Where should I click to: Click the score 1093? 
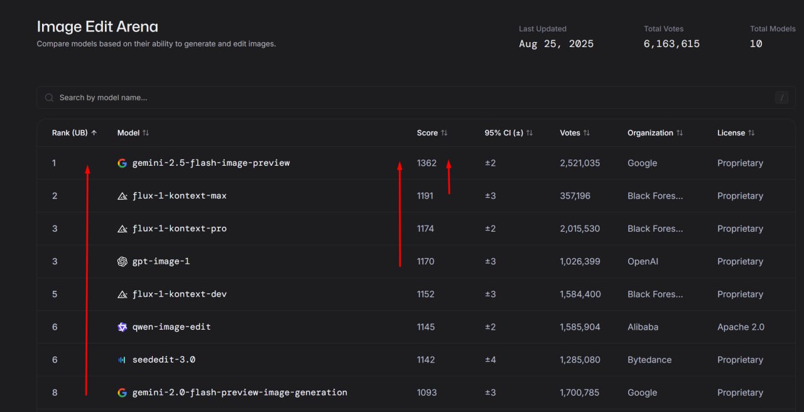click(426, 393)
